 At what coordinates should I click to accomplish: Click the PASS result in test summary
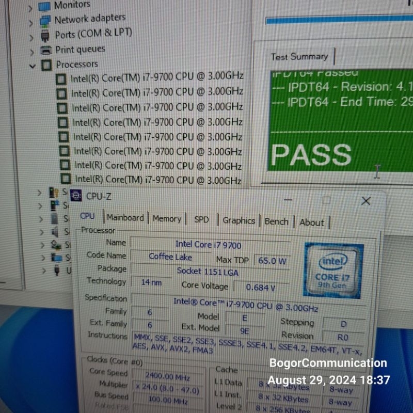tap(311, 155)
